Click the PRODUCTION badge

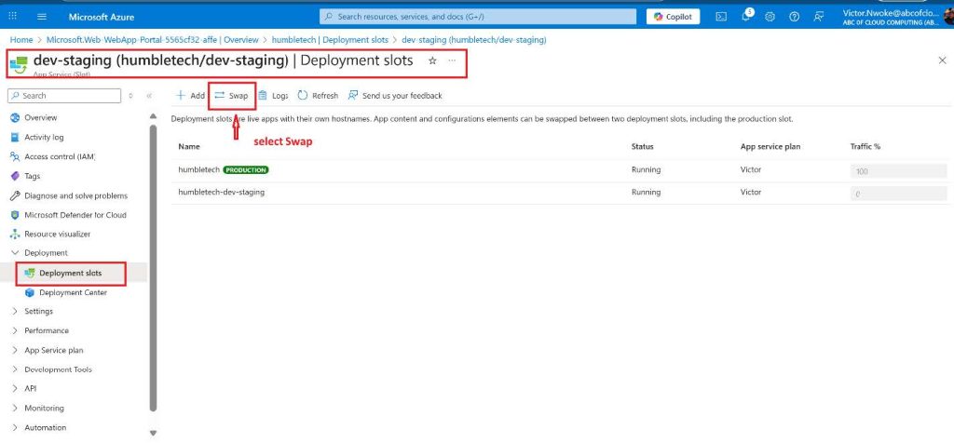pyautogui.click(x=246, y=170)
